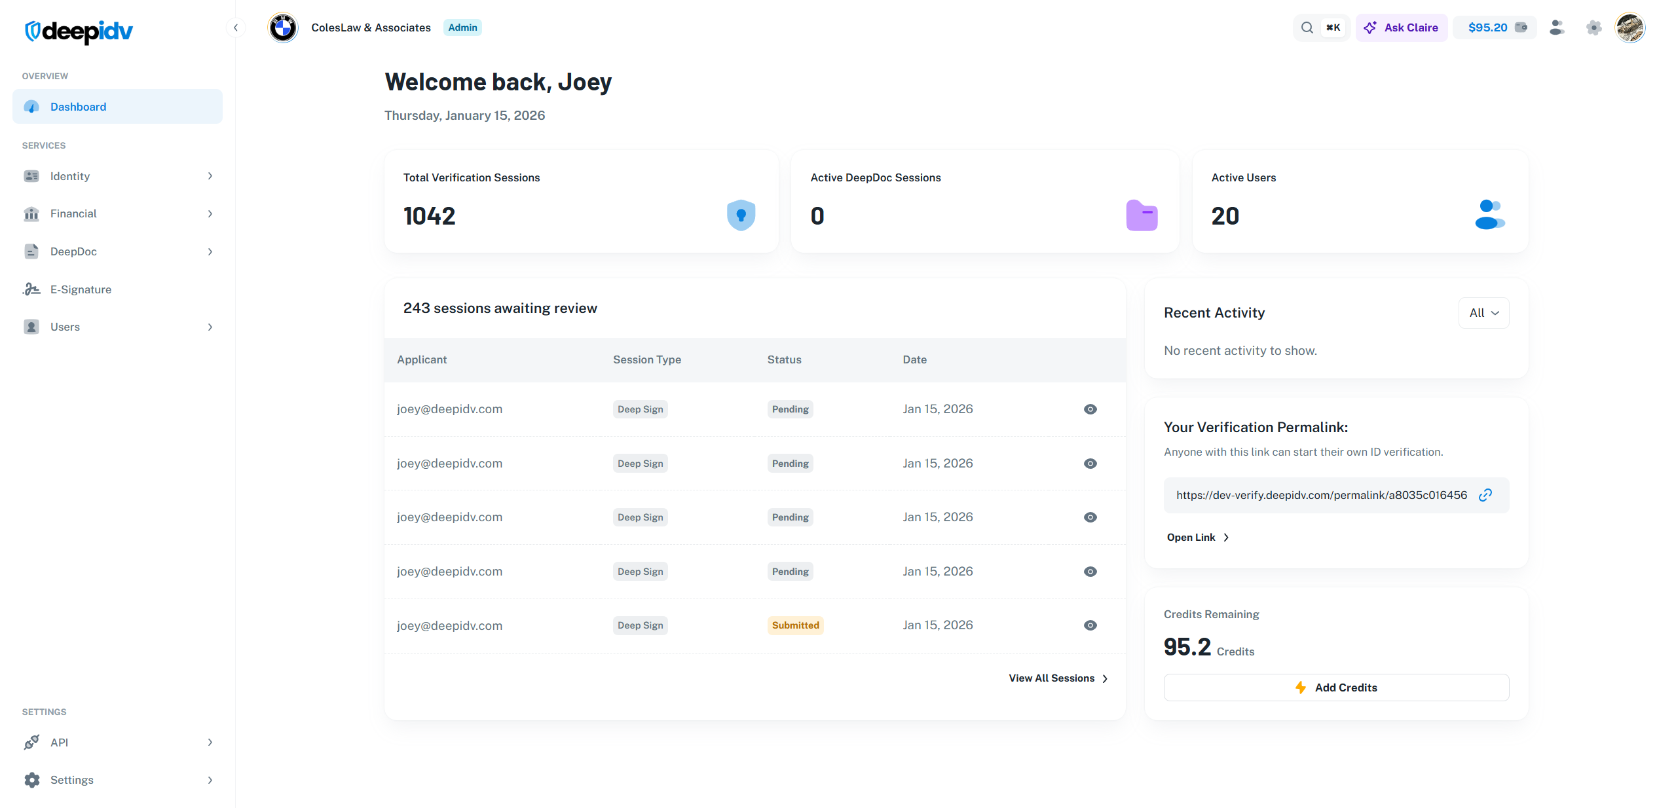Click the gear icon in top bar

click(1593, 28)
